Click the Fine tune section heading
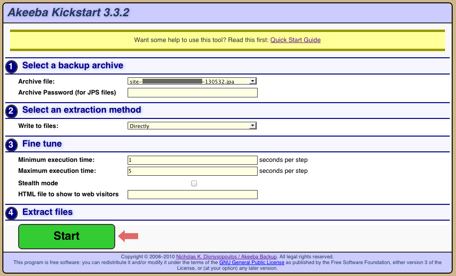Viewport: 456px width, 276px height. pos(42,144)
